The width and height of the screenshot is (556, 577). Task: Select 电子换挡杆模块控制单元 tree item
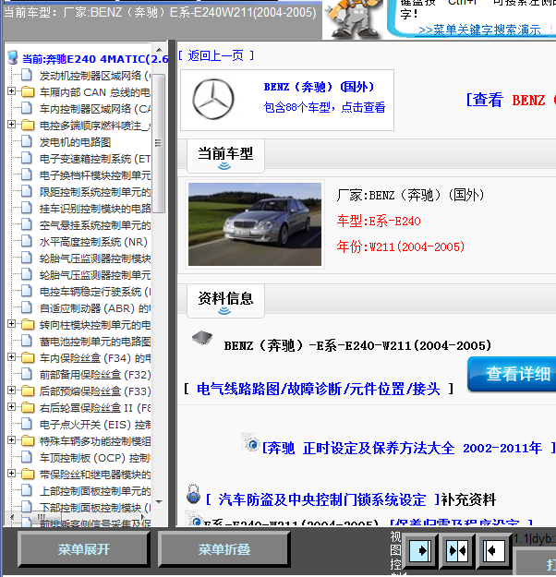[95, 175]
